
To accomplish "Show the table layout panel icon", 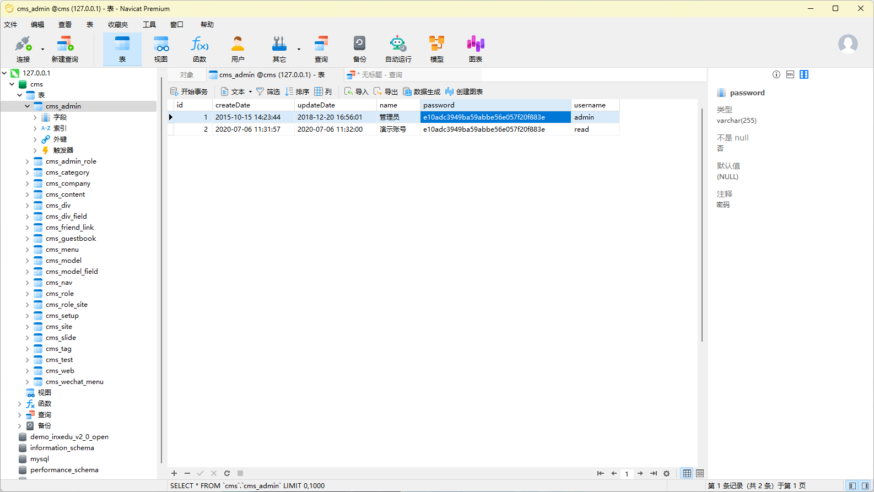I will point(804,74).
